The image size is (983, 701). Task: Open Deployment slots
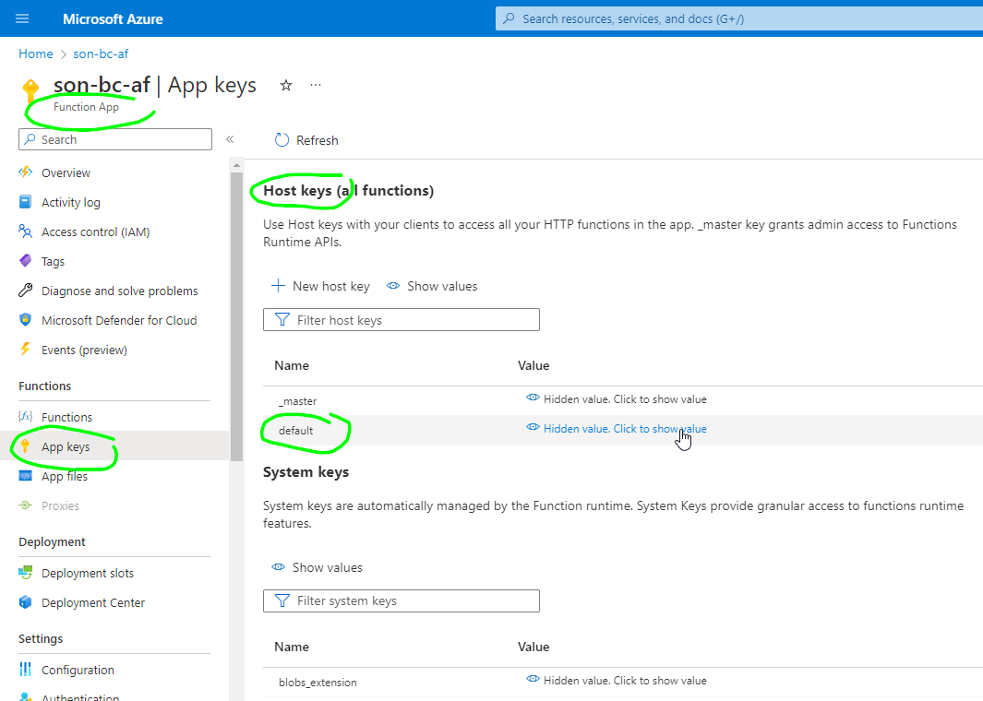click(x=88, y=573)
